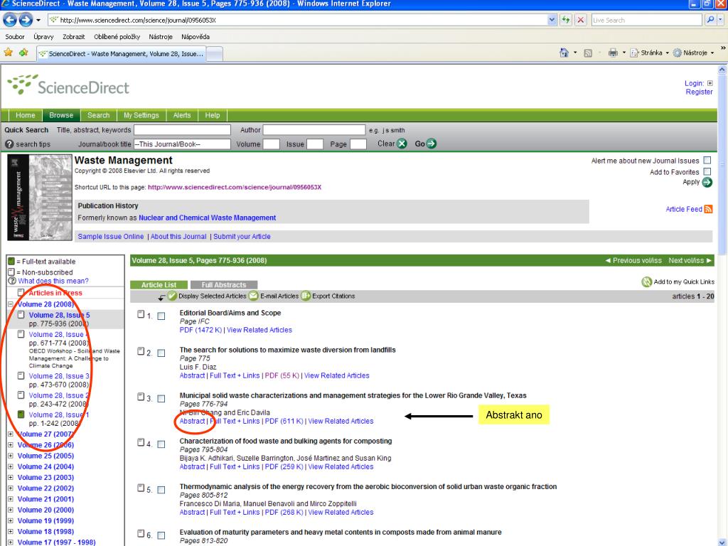Open the My Settings navigation tab

point(141,115)
